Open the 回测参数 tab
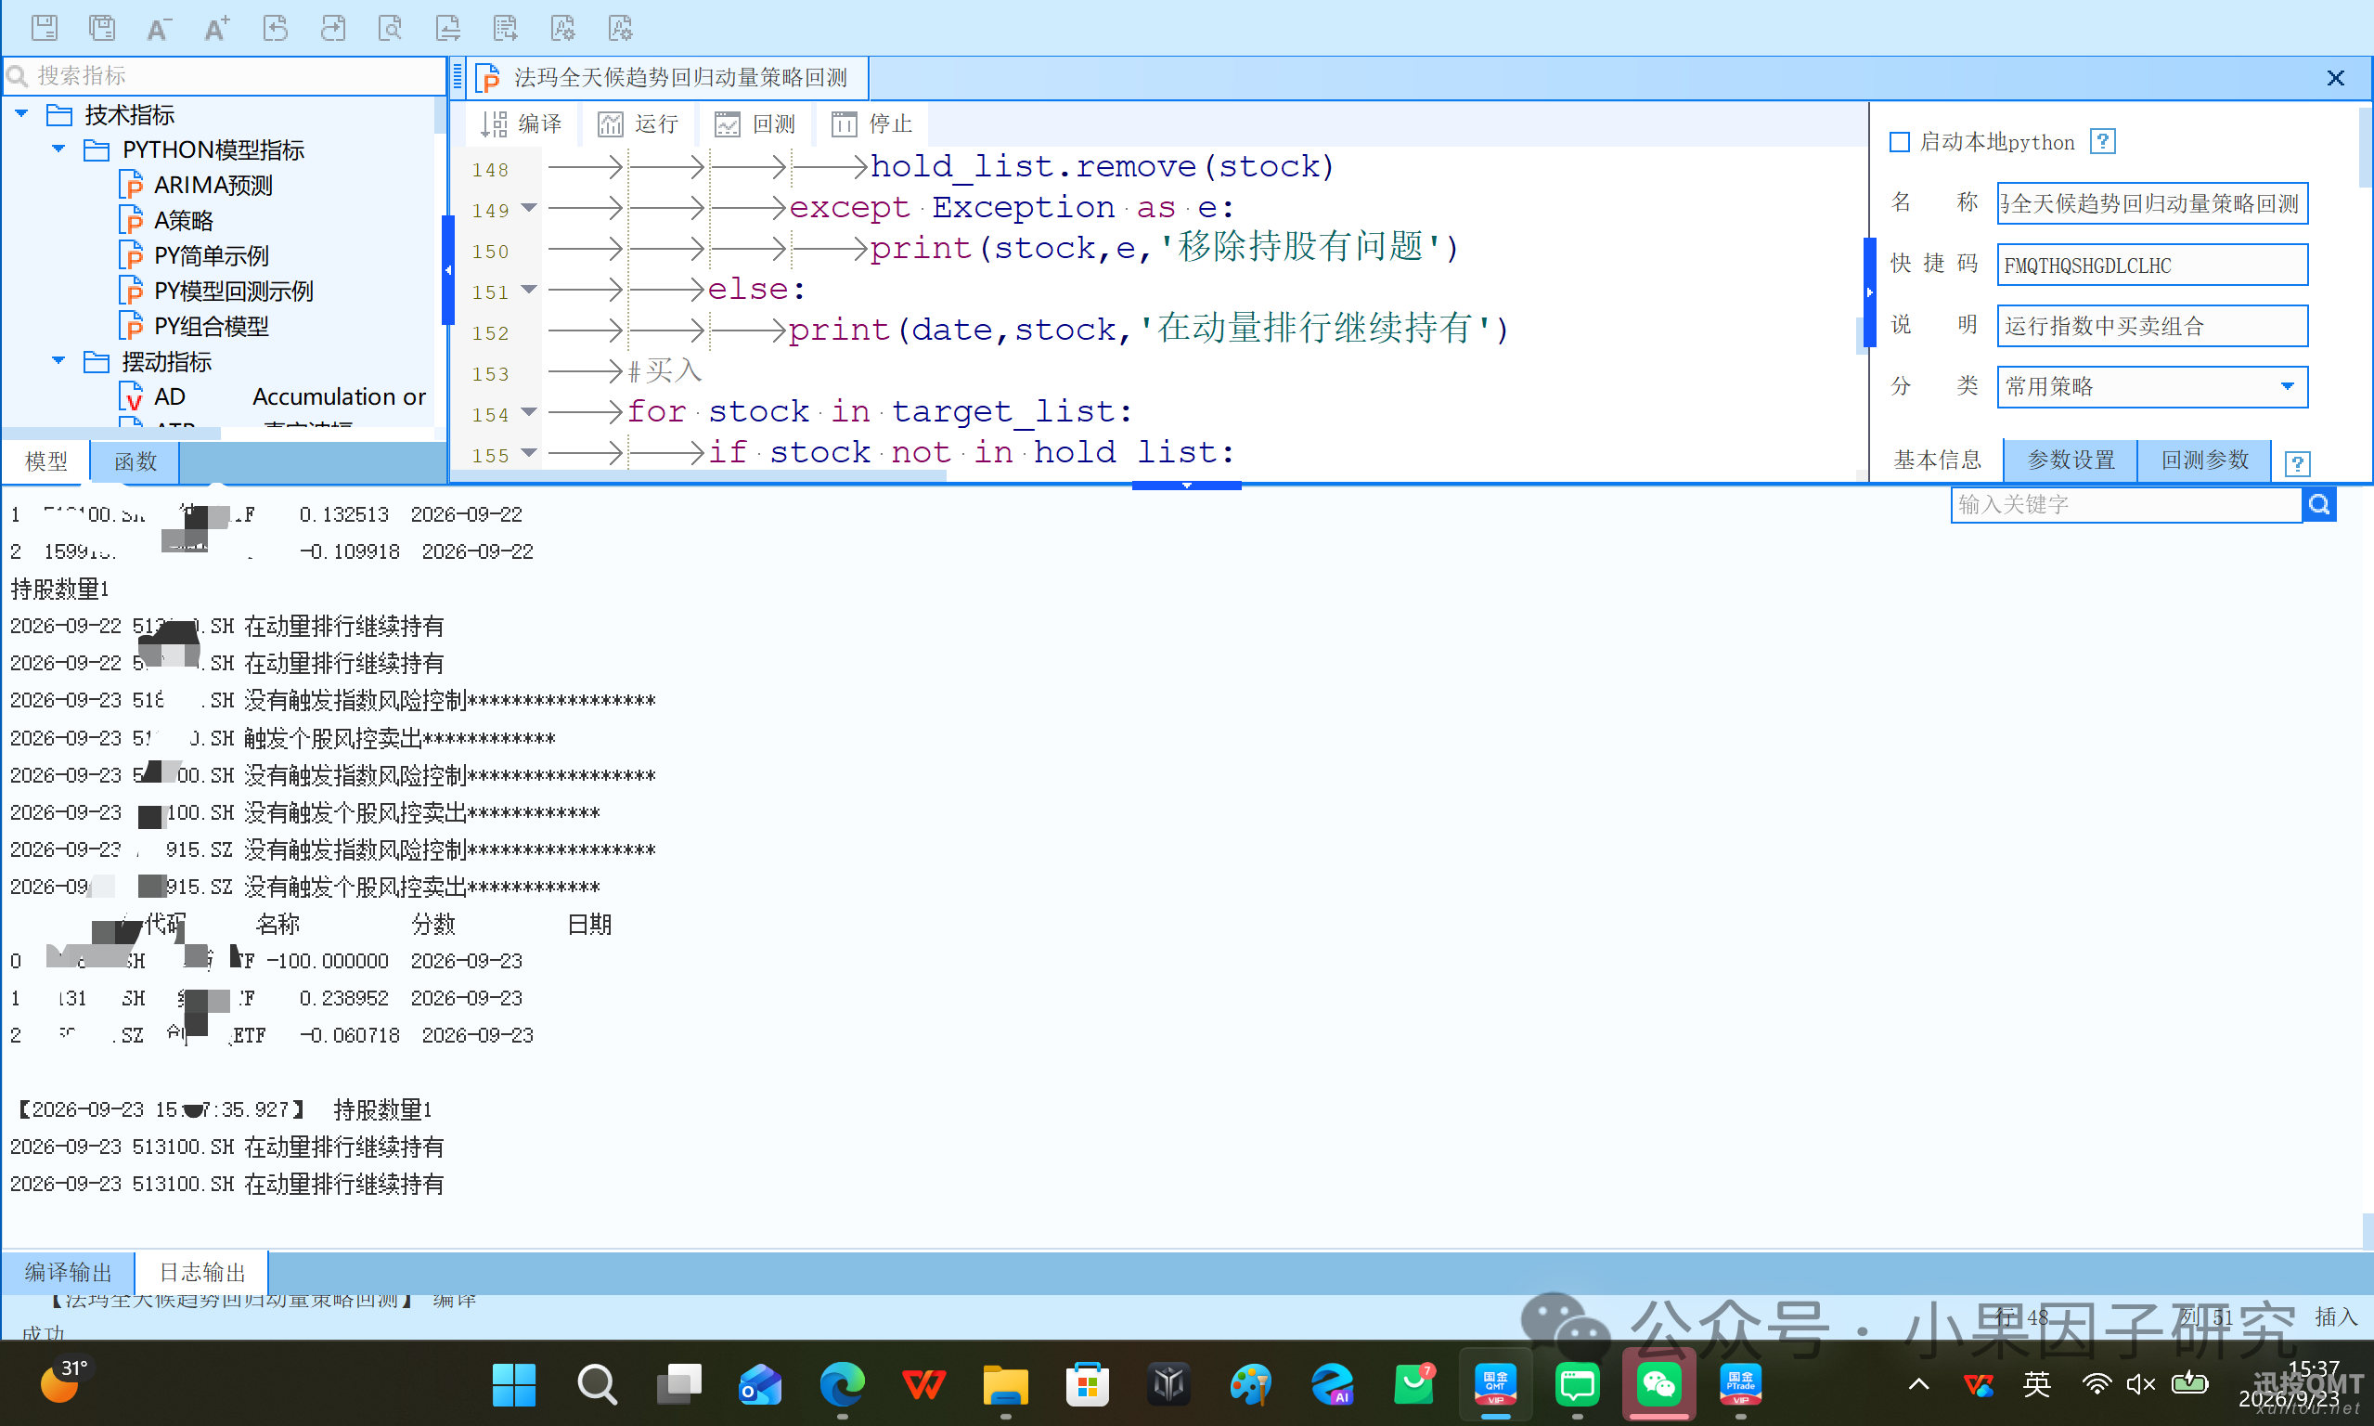The image size is (2374, 1426). pos(2205,460)
